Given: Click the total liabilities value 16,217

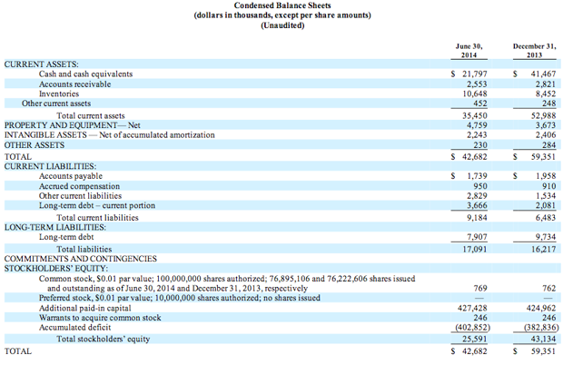Looking at the screenshot, I should click(544, 250).
